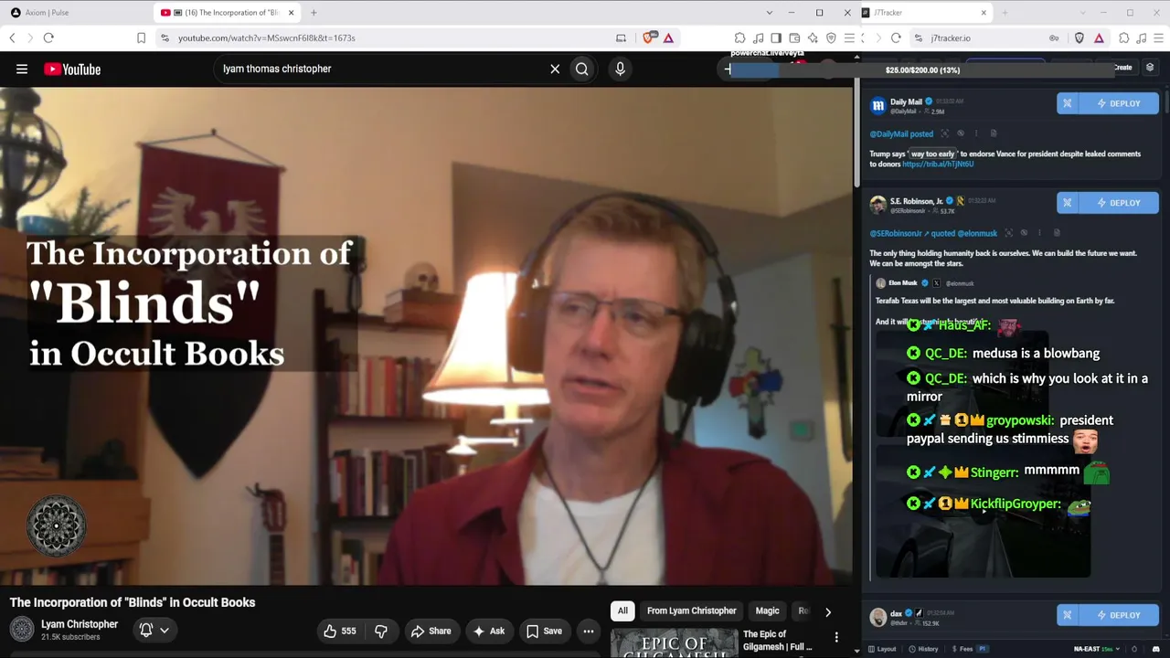Open more options on S.E. Robinson post
The width and height of the screenshot is (1170, 658).
point(1039,233)
